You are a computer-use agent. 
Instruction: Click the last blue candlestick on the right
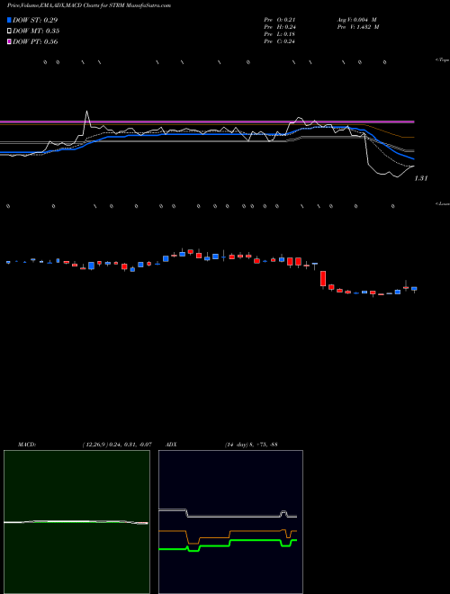pyautogui.click(x=414, y=289)
